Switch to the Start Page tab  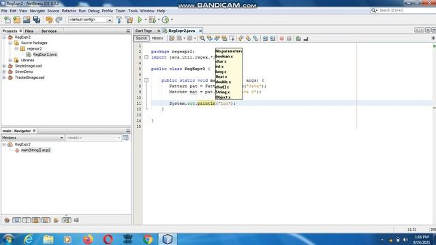(x=144, y=31)
